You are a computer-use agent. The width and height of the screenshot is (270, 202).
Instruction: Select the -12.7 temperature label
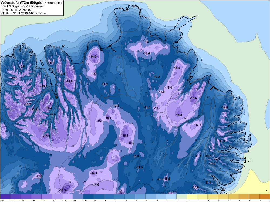tap(147, 42)
